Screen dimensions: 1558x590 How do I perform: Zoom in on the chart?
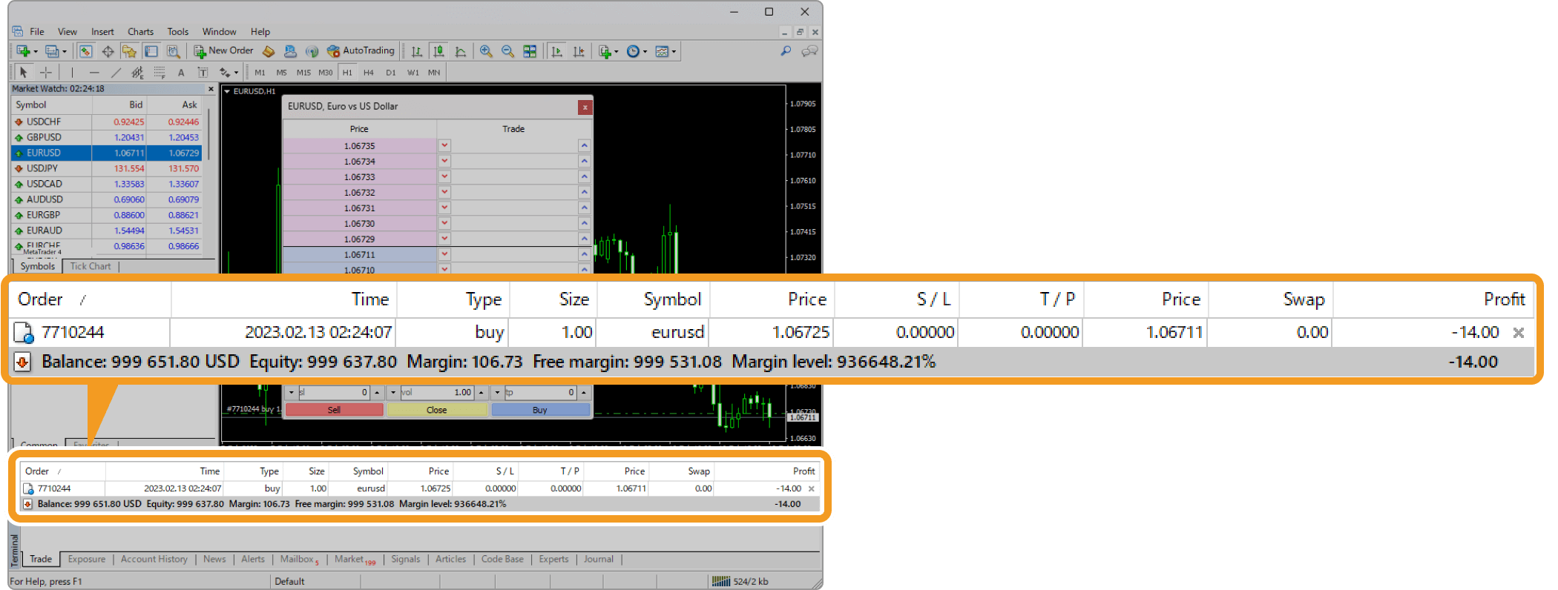coord(486,51)
